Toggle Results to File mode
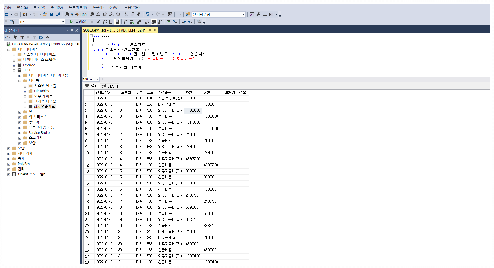Viewport: 494px width, 268px height. point(160,22)
